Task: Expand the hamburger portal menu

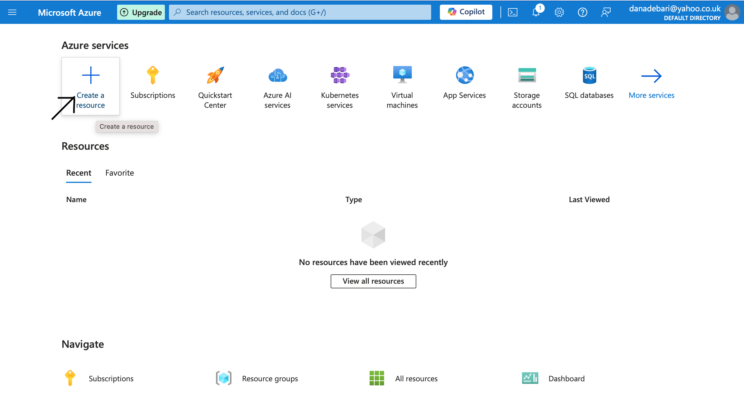Action: click(x=12, y=12)
